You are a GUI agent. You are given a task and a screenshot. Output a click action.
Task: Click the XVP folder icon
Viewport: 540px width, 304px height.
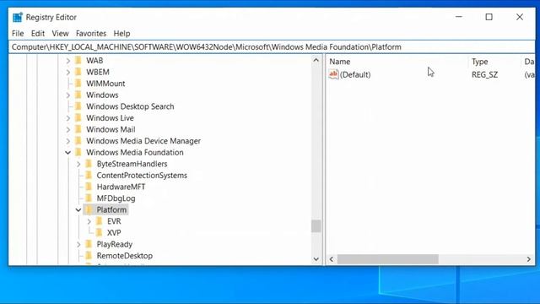[x=100, y=233]
